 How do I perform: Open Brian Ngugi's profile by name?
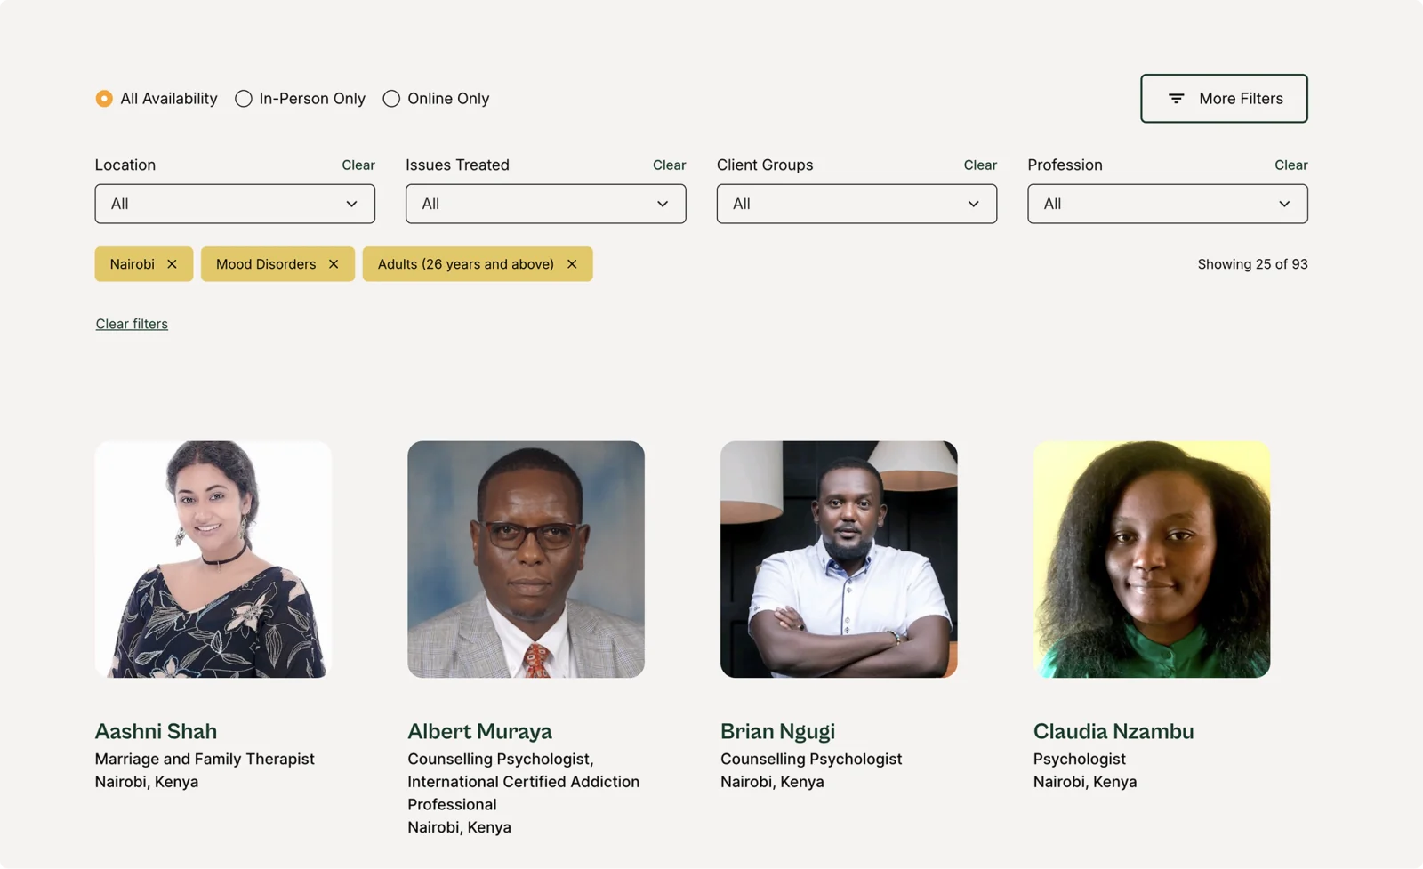[777, 731]
